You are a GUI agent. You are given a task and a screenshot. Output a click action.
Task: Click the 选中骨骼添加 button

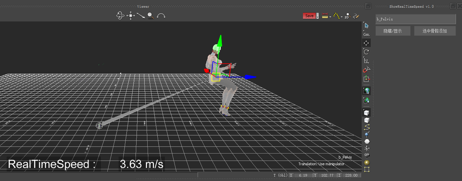click(434, 31)
